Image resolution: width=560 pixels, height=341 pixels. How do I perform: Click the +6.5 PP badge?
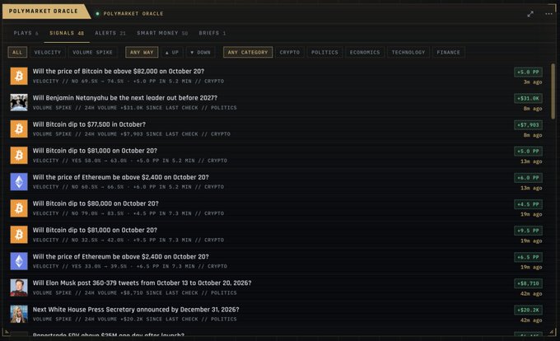[528, 257]
